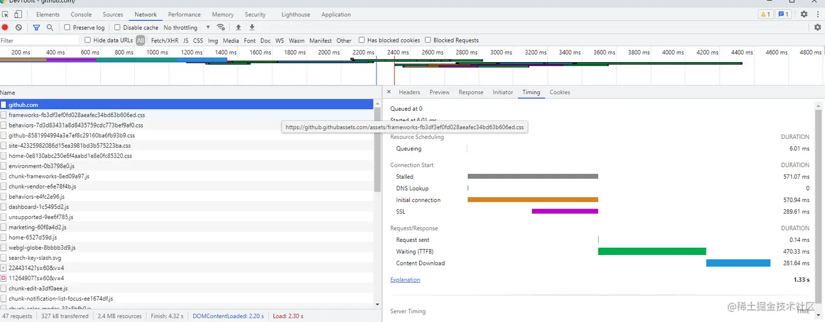The width and height of the screenshot is (825, 322).
Task: Open the Security panel tab
Action: click(255, 14)
